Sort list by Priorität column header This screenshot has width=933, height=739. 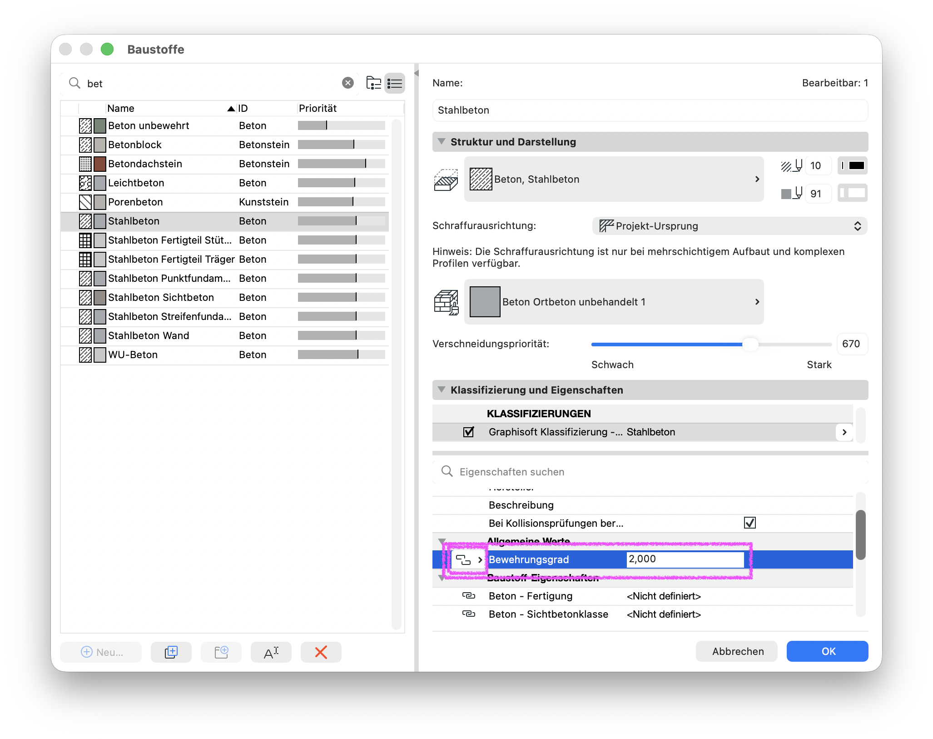point(350,108)
